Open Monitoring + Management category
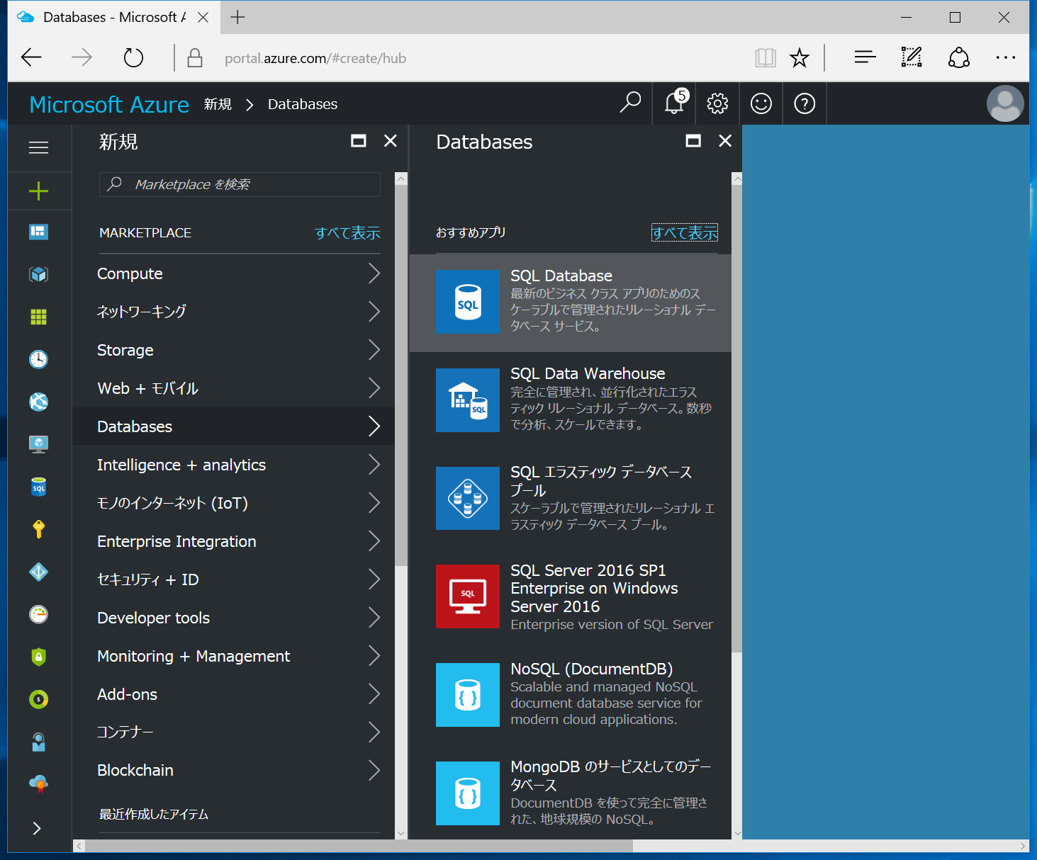1037x860 pixels. point(233,656)
